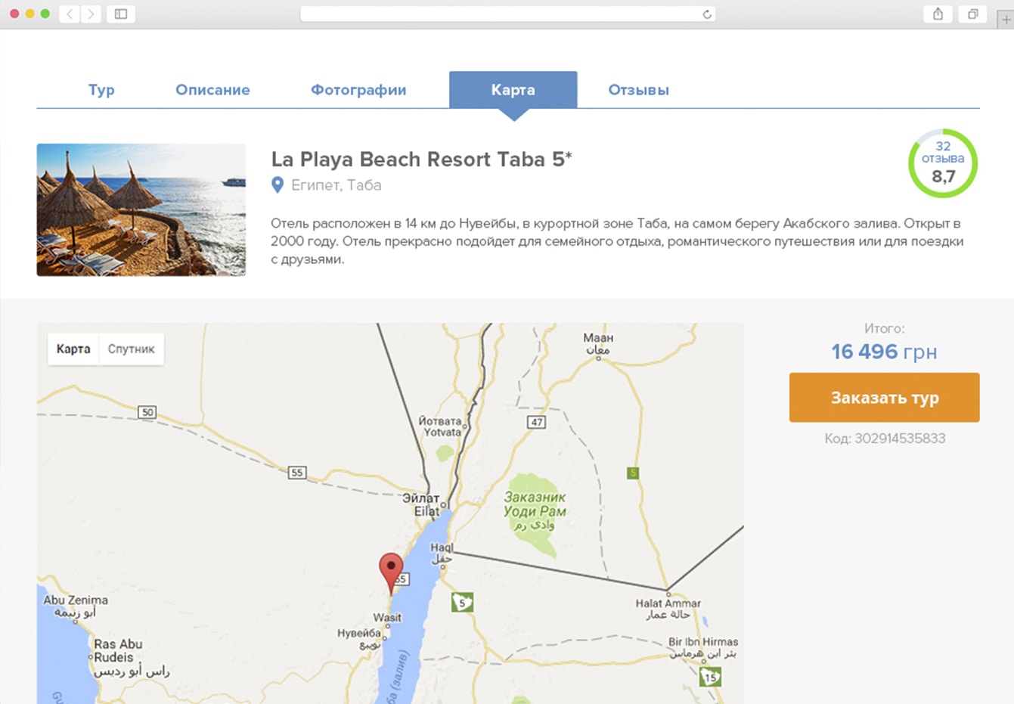Select the Карта map view mode
This screenshot has height=704, width=1014.
pyautogui.click(x=73, y=349)
